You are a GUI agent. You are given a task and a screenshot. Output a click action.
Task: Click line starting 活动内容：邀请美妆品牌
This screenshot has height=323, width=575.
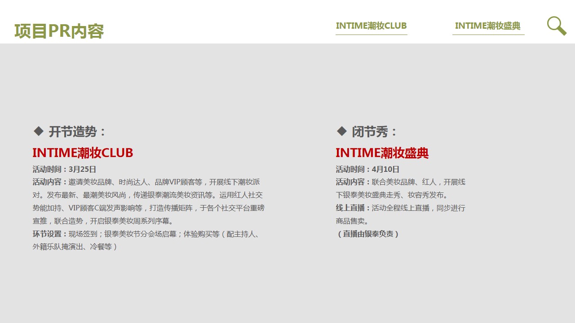(x=146, y=182)
